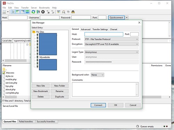The height and width of the screenshot is (130, 174).
Task: Click the FileZilla logo in the title bar
Action: (4, 3)
